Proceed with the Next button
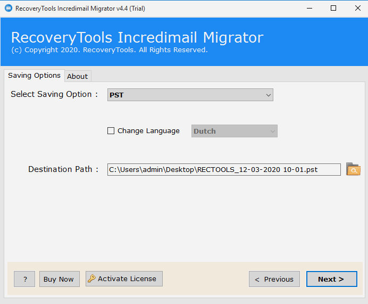Image resolution: width=368 pixels, height=304 pixels. point(331,279)
